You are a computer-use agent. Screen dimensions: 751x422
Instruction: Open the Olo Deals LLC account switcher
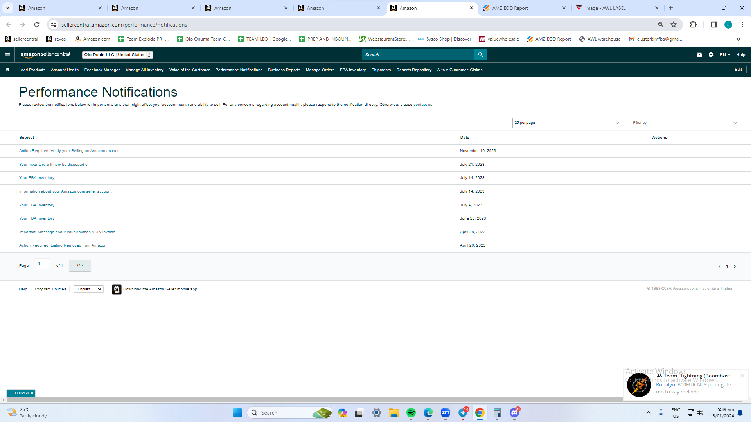coord(117,55)
